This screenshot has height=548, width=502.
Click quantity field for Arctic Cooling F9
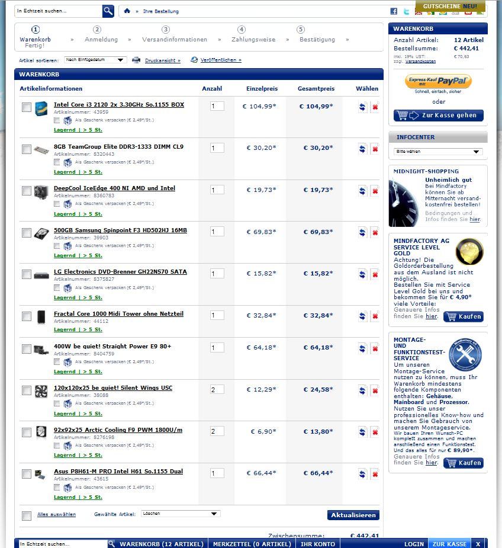217,431
